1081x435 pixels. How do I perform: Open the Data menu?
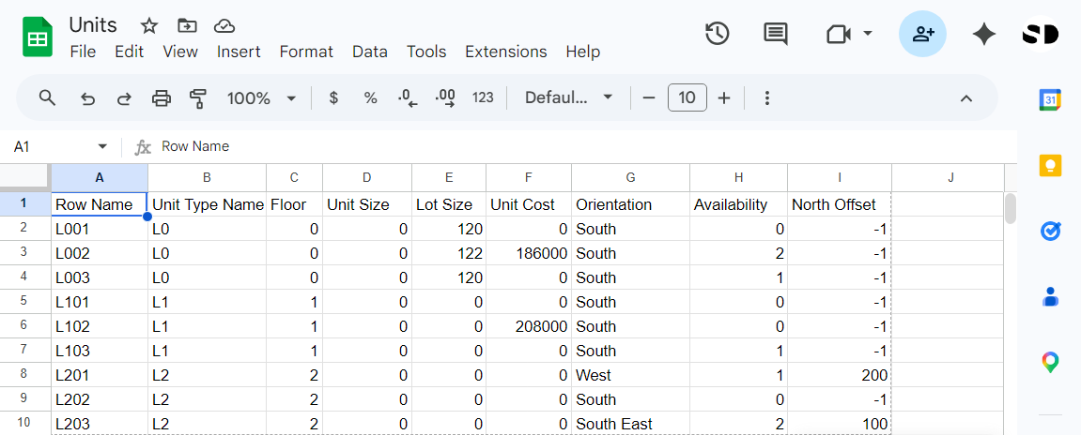click(370, 52)
